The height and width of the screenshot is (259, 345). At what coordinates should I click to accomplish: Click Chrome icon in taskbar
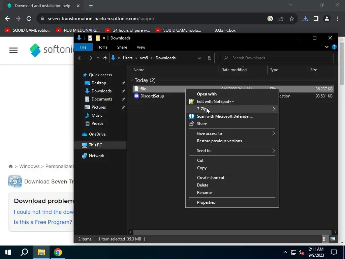(x=58, y=252)
